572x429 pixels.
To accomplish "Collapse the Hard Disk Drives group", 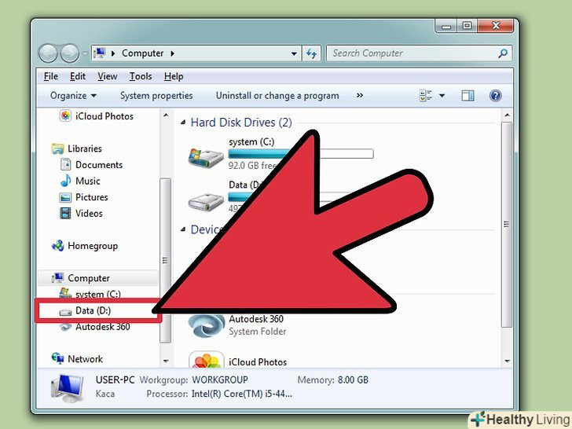I will (x=183, y=123).
